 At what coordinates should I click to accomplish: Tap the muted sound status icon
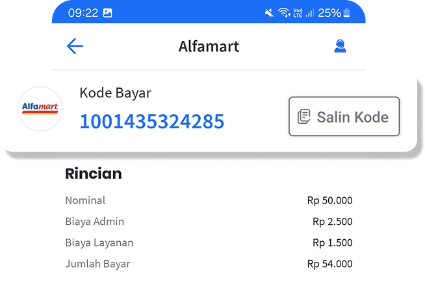click(269, 13)
